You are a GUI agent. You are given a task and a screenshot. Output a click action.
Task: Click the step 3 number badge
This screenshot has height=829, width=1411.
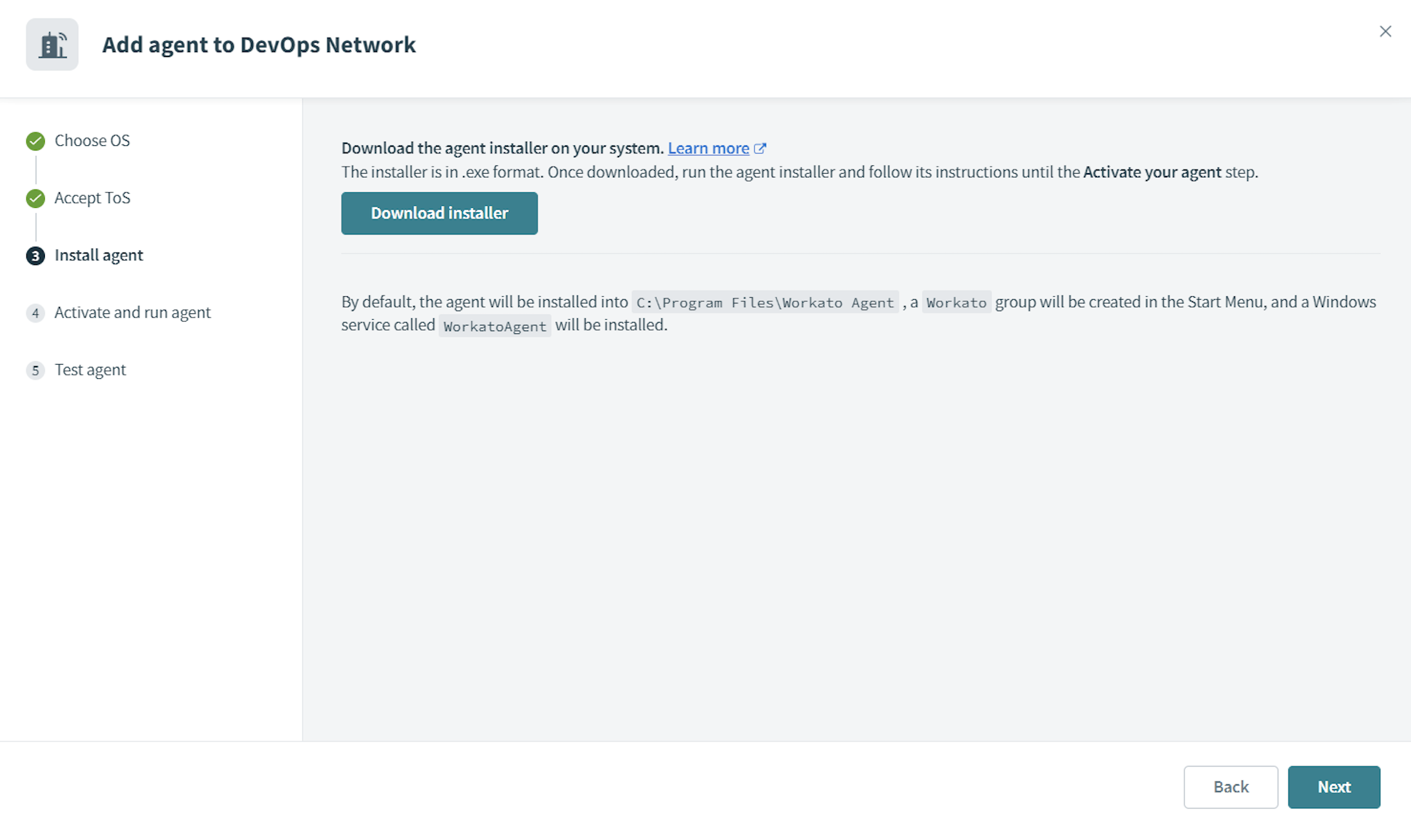pyautogui.click(x=36, y=256)
